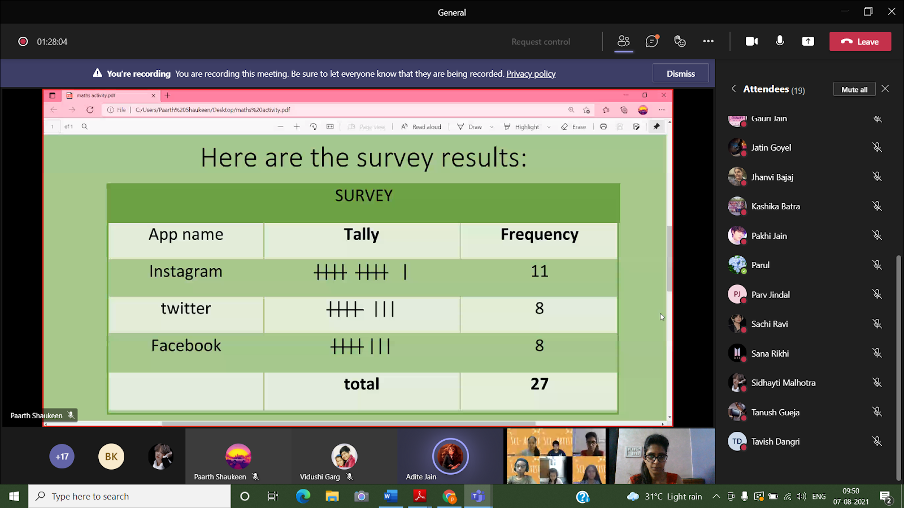Dismiss the recording notification
The image size is (904, 508).
point(680,73)
